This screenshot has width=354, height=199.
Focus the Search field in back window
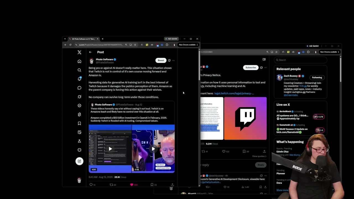(300, 60)
